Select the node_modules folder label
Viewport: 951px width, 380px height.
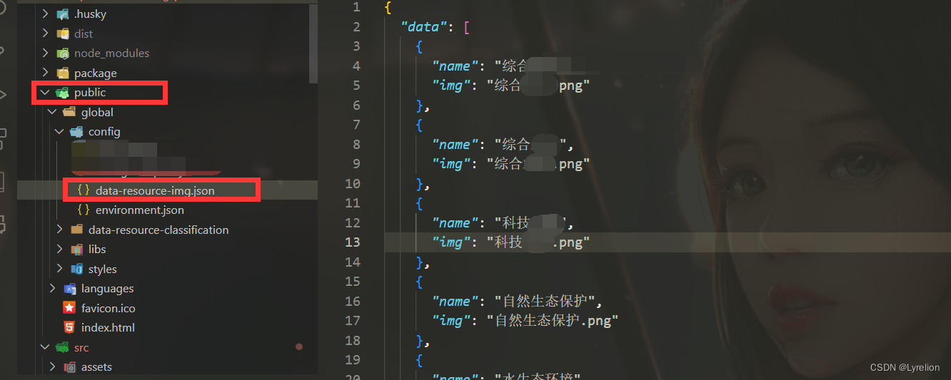click(x=112, y=53)
